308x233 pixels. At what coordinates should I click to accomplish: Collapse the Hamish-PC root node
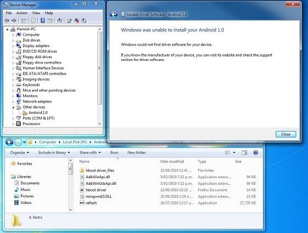coord(7,30)
